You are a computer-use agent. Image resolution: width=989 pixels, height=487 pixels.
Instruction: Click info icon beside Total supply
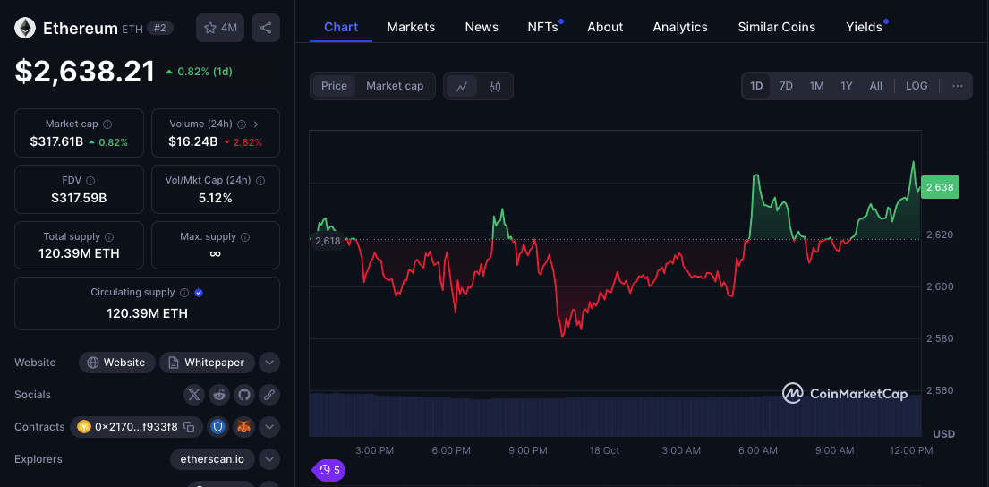tap(109, 237)
